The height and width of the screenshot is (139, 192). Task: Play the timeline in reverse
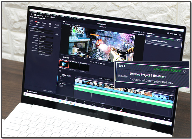tap(94, 62)
